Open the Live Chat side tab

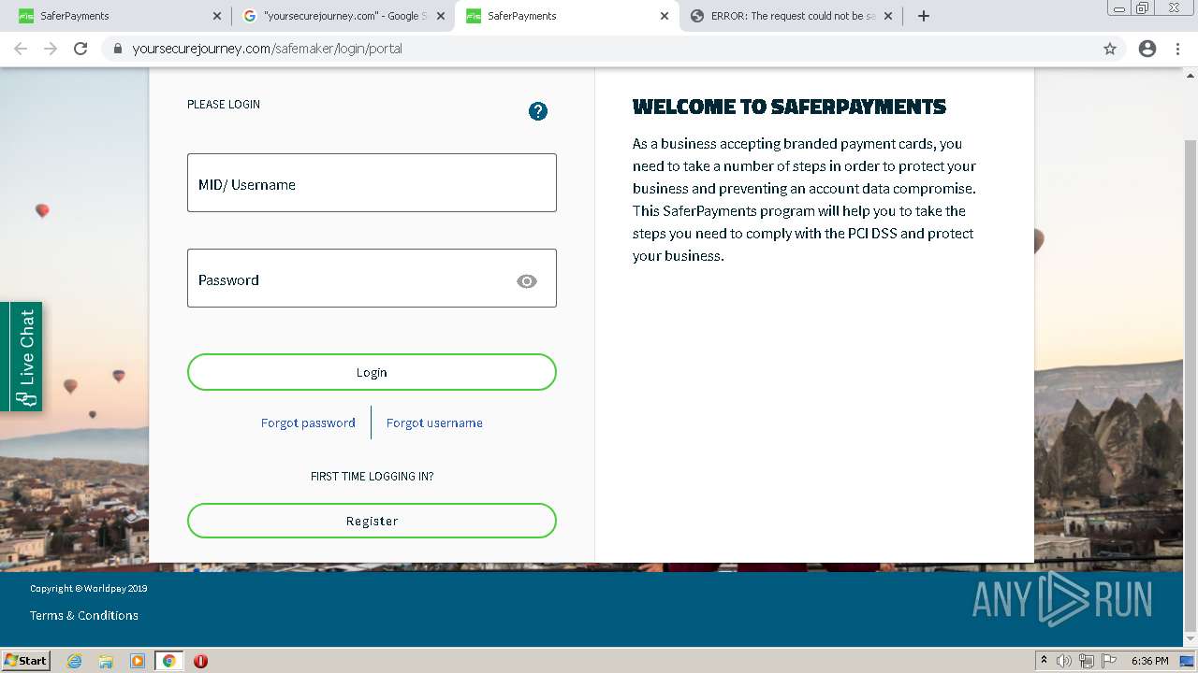[x=21, y=357]
